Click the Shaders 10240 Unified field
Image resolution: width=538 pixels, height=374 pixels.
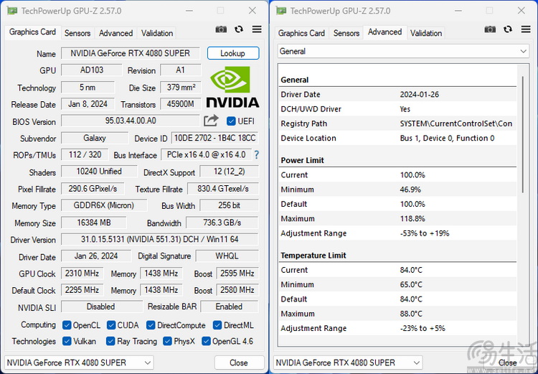99,172
